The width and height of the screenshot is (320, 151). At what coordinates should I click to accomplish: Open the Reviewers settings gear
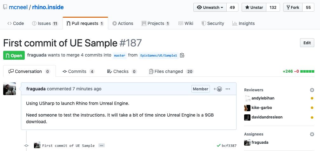pos(312,90)
